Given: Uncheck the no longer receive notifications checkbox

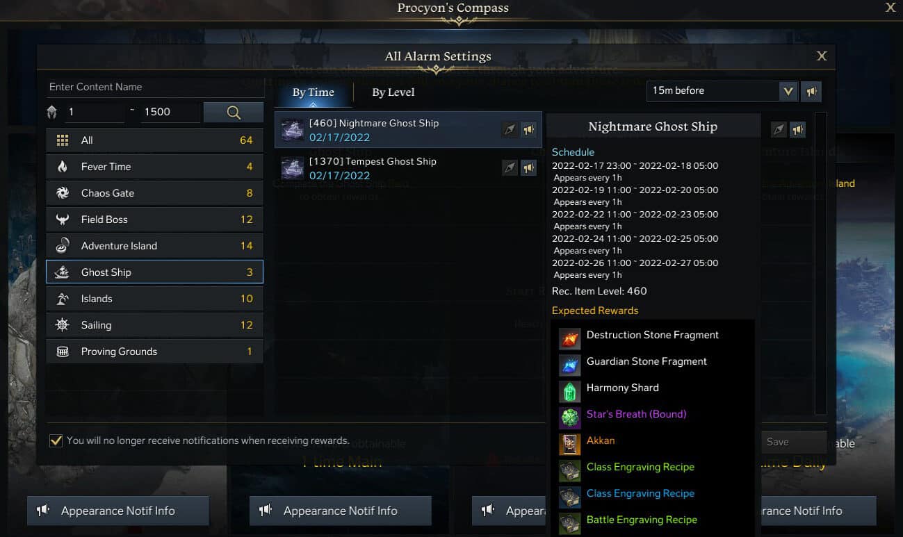Looking at the screenshot, I should tap(56, 440).
